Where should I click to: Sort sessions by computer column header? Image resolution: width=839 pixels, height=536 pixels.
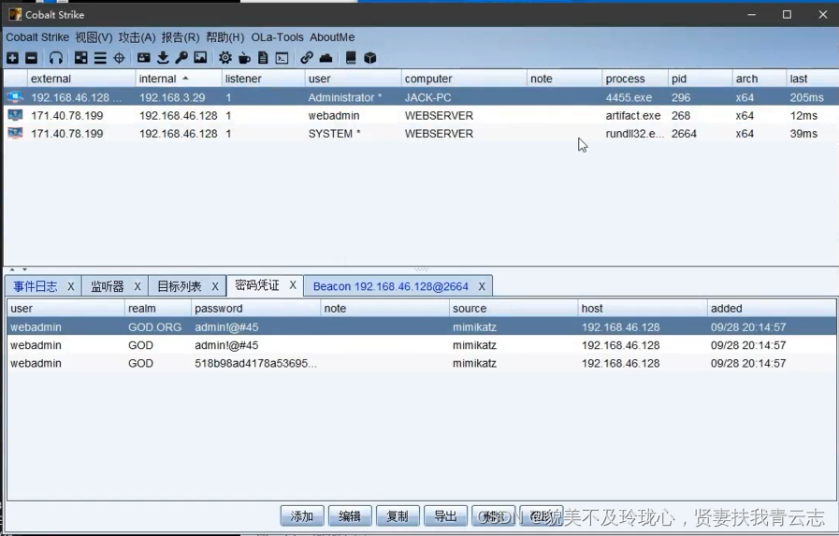(x=464, y=79)
